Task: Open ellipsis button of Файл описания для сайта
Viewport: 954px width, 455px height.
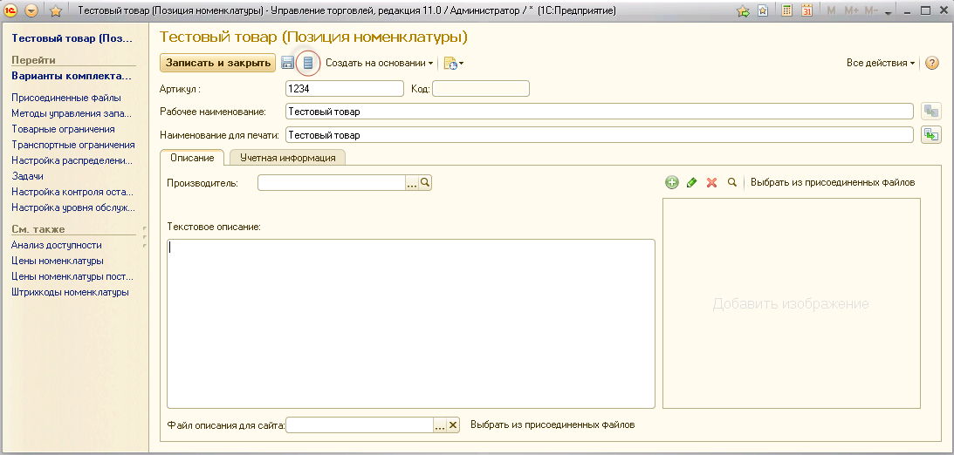Action: [x=440, y=425]
